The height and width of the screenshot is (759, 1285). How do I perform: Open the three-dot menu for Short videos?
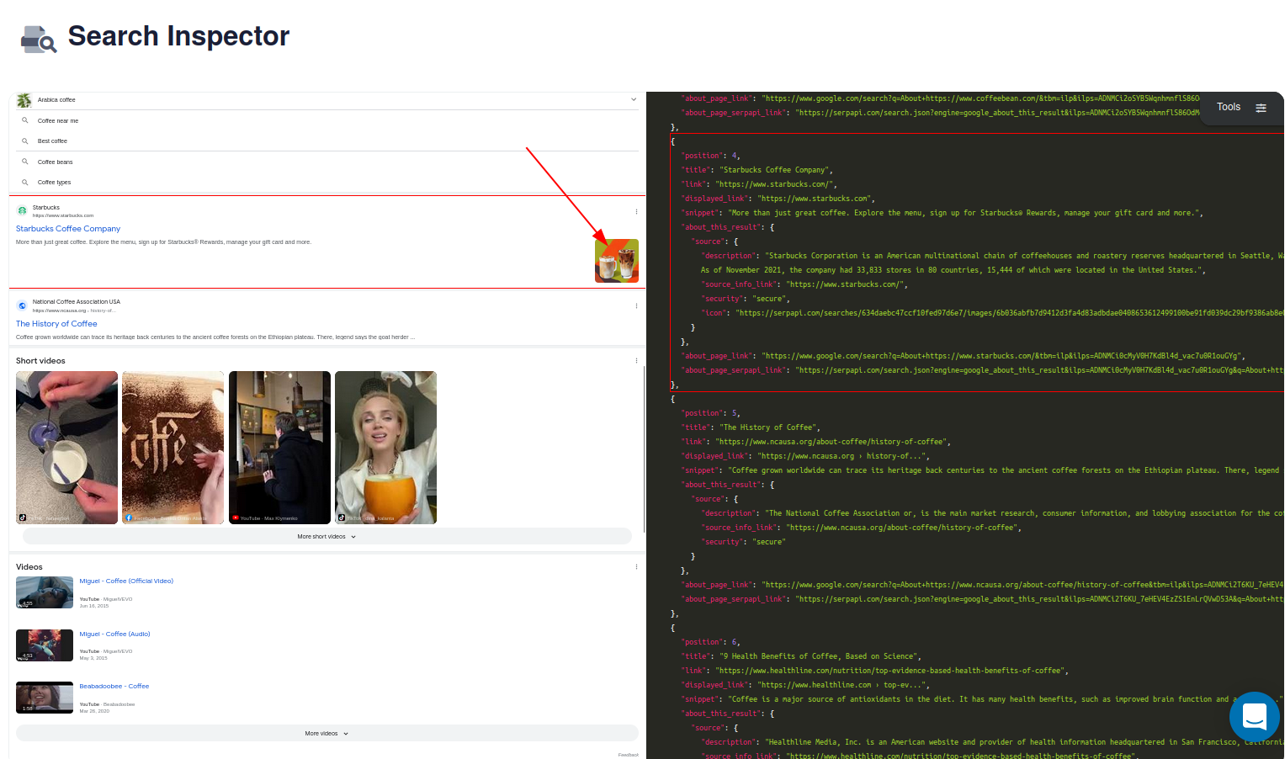(636, 360)
